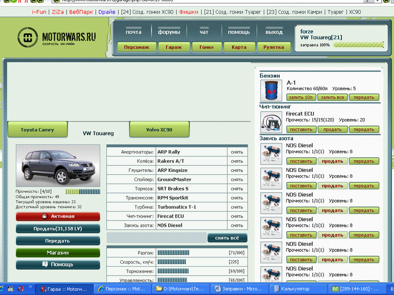Screen dimensions: 394x295
Task: Open the ZiZa link in top bar
Action: tap(58, 12)
